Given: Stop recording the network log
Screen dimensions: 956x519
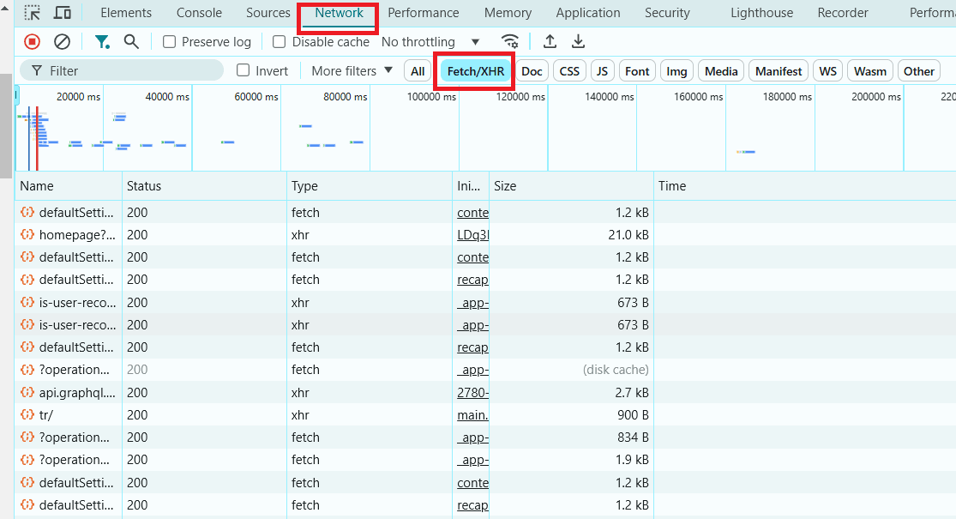Looking at the screenshot, I should click(32, 41).
